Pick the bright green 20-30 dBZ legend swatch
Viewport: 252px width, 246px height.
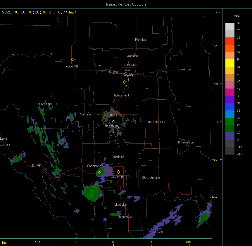click(230, 122)
